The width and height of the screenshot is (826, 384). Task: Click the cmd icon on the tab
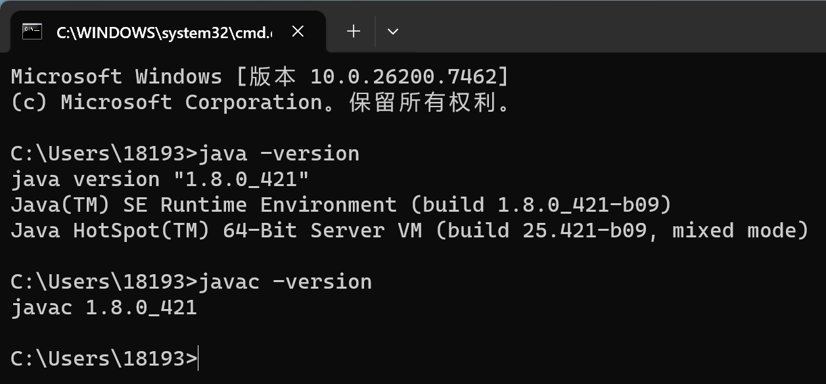32,32
